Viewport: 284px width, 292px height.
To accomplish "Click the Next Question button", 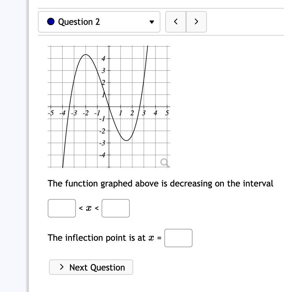I will coord(91,267).
